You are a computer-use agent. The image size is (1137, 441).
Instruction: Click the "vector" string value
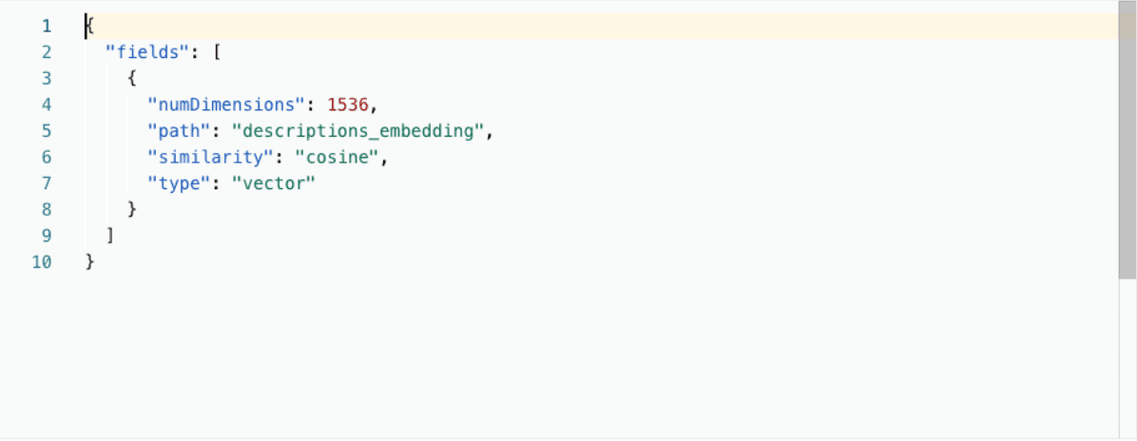273,183
